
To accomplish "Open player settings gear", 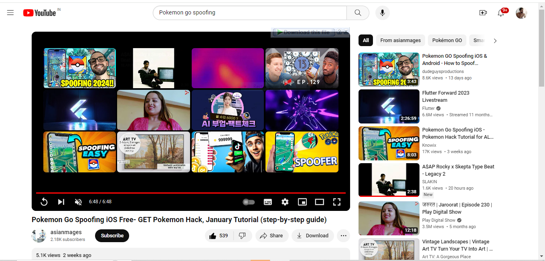I will pos(285,202).
